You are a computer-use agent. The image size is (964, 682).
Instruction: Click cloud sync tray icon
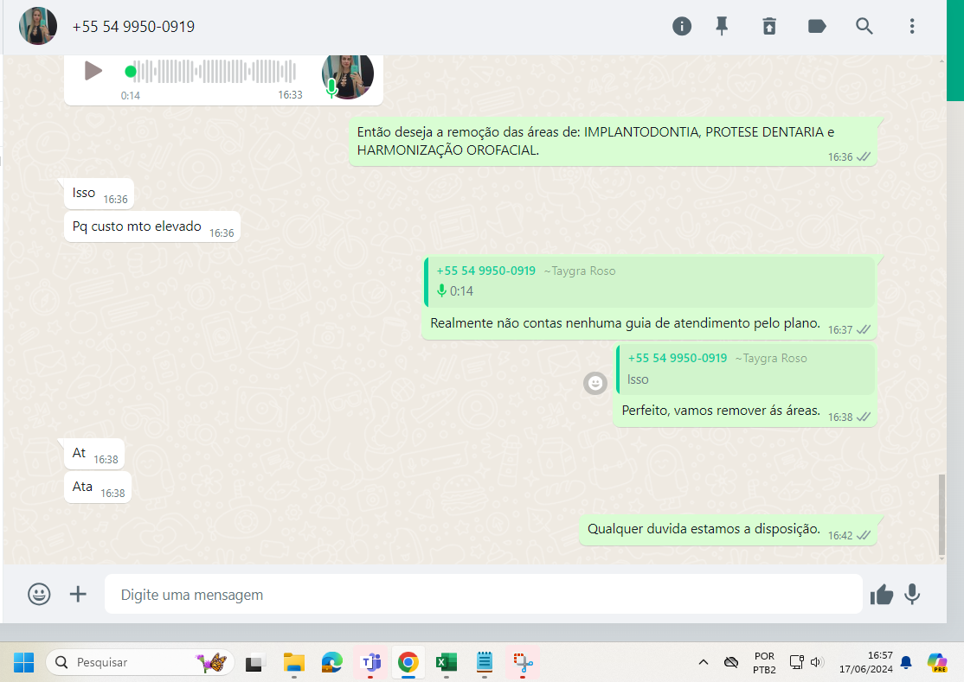(731, 662)
